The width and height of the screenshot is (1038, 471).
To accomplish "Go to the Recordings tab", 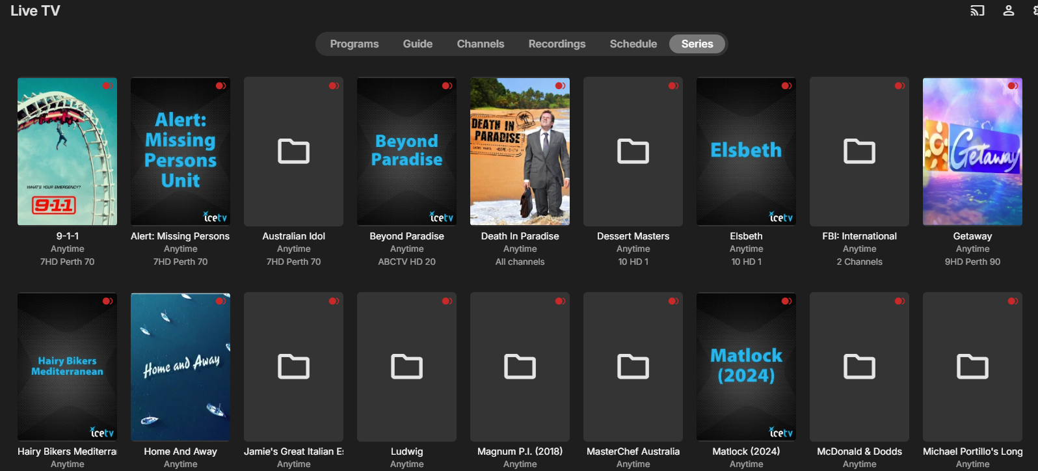I will tap(557, 44).
